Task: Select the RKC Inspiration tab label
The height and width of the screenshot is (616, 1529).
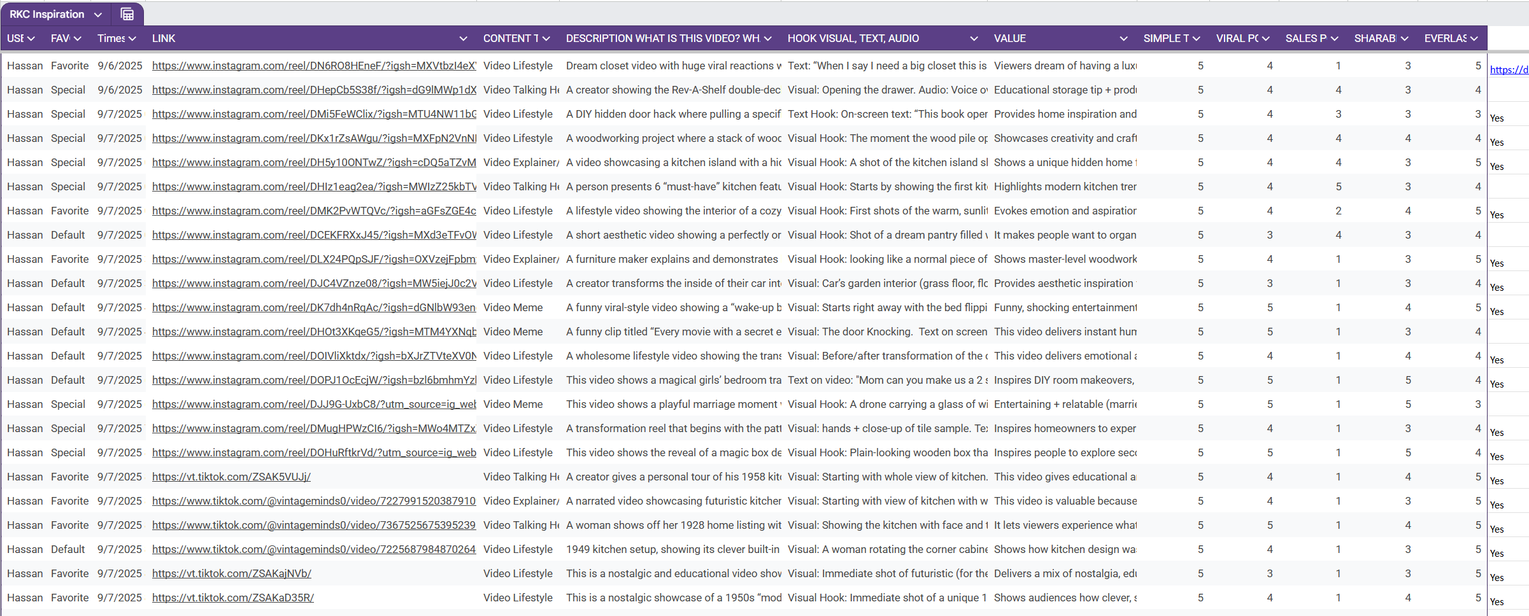Action: (x=46, y=14)
